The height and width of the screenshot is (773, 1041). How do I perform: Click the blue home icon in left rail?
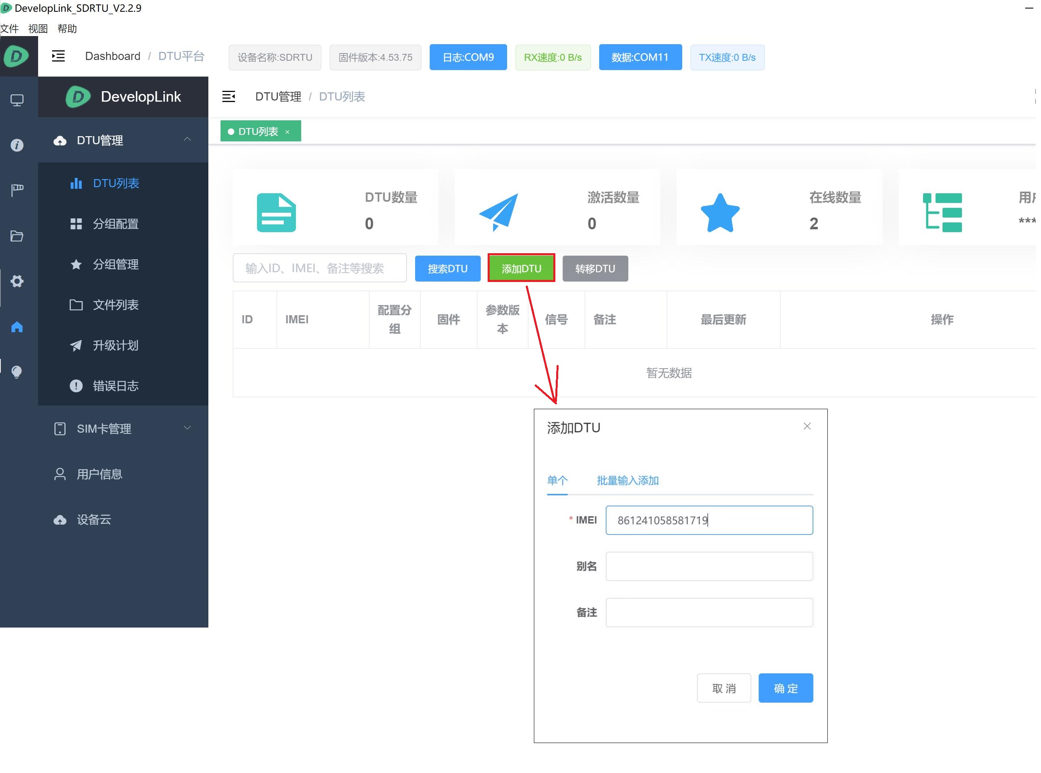coord(17,327)
